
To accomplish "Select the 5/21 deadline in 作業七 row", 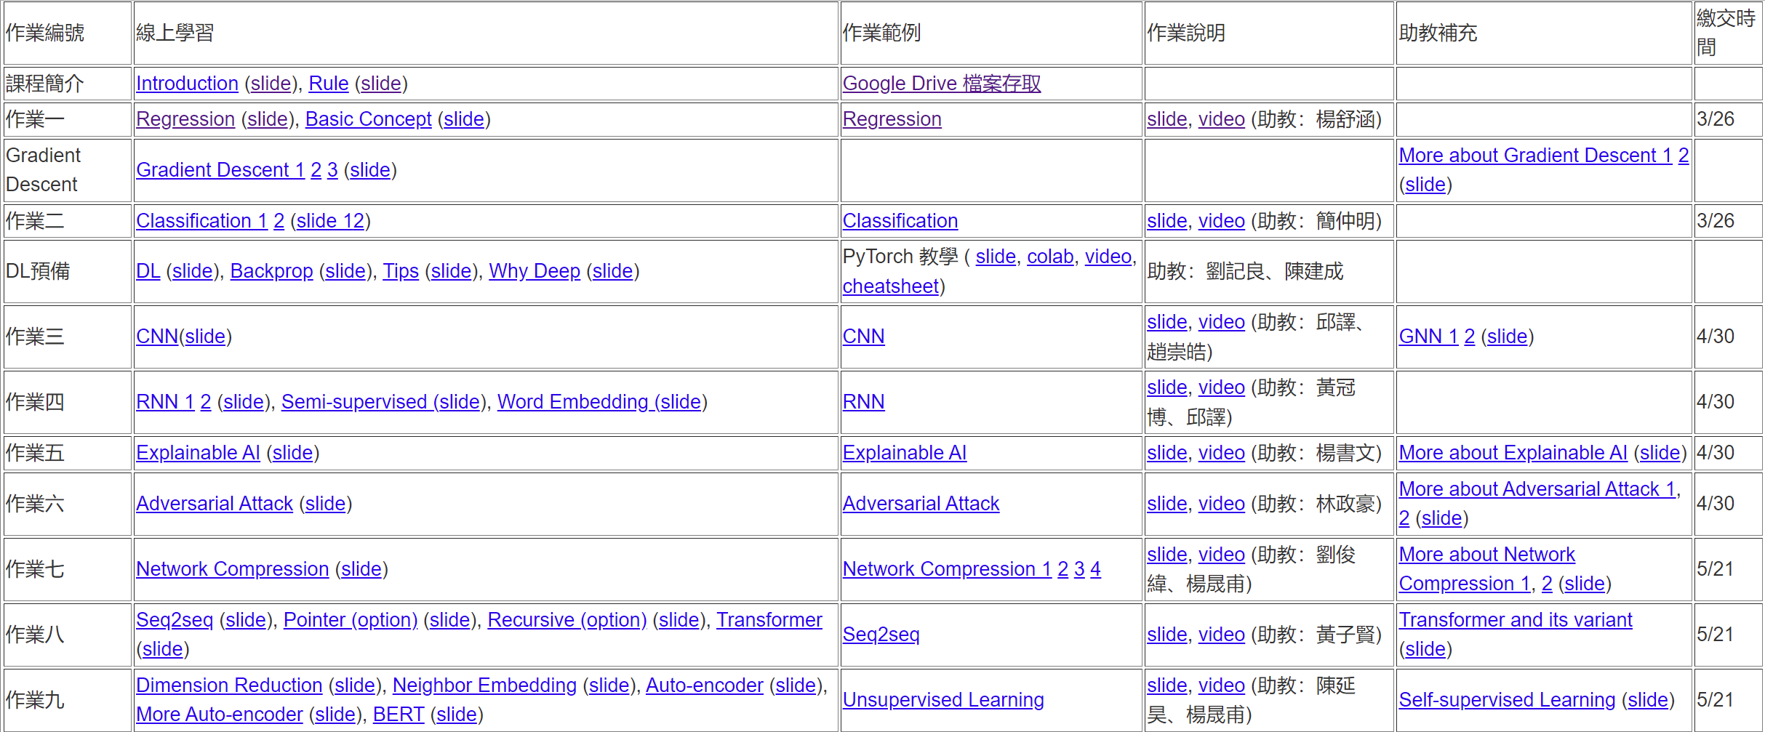I will coord(1716,569).
